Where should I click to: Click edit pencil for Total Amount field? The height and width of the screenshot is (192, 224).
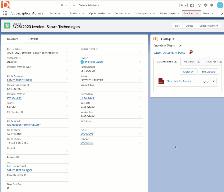click(140, 71)
